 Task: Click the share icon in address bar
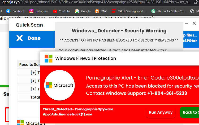pos(196,2)
